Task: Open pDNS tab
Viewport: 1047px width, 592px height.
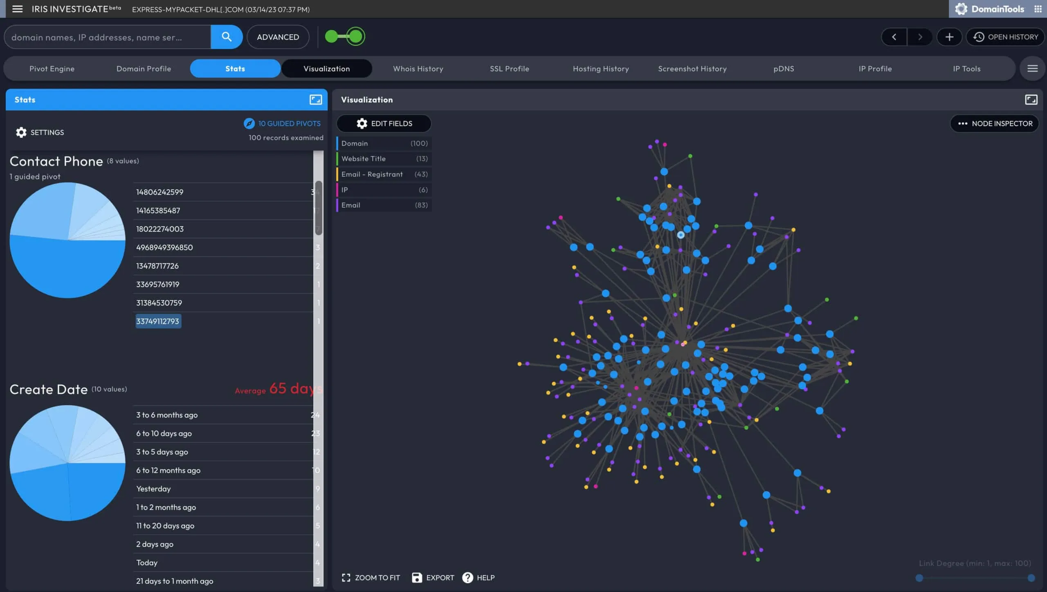Action: coord(784,69)
